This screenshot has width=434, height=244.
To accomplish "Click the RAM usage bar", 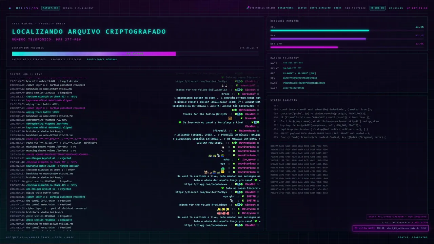I will [x=347, y=39].
